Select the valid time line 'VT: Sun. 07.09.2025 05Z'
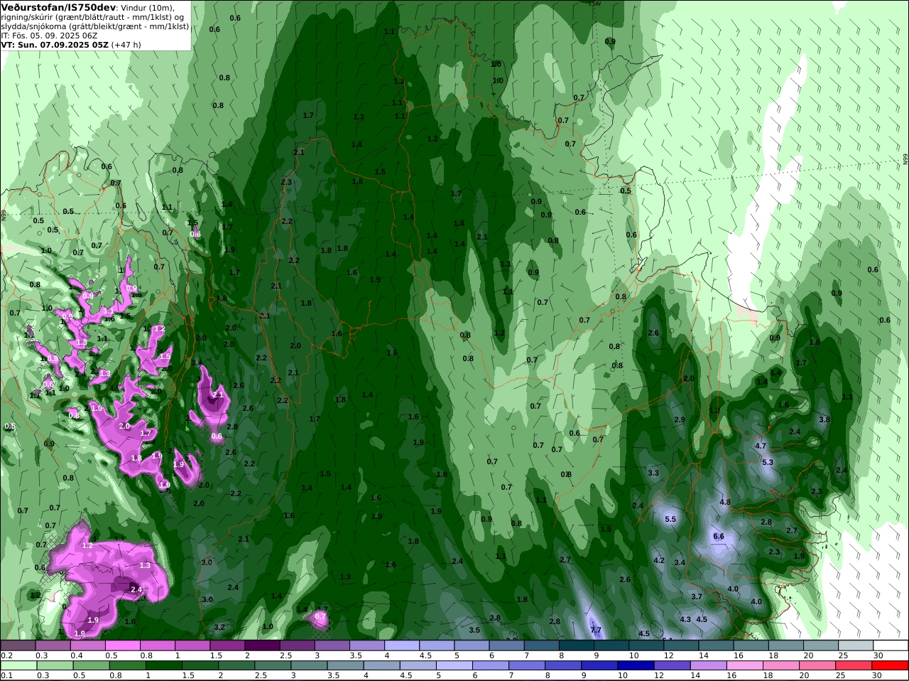This screenshot has height=681, width=909. click(55, 44)
